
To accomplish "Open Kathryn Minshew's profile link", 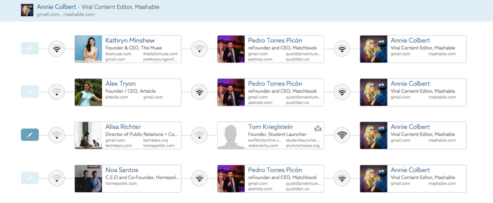I will pos(130,40).
